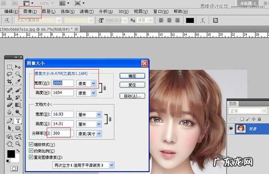The height and width of the screenshot is (174, 269).
Task: Open pixel height unit dropdown
Action: 93,93
